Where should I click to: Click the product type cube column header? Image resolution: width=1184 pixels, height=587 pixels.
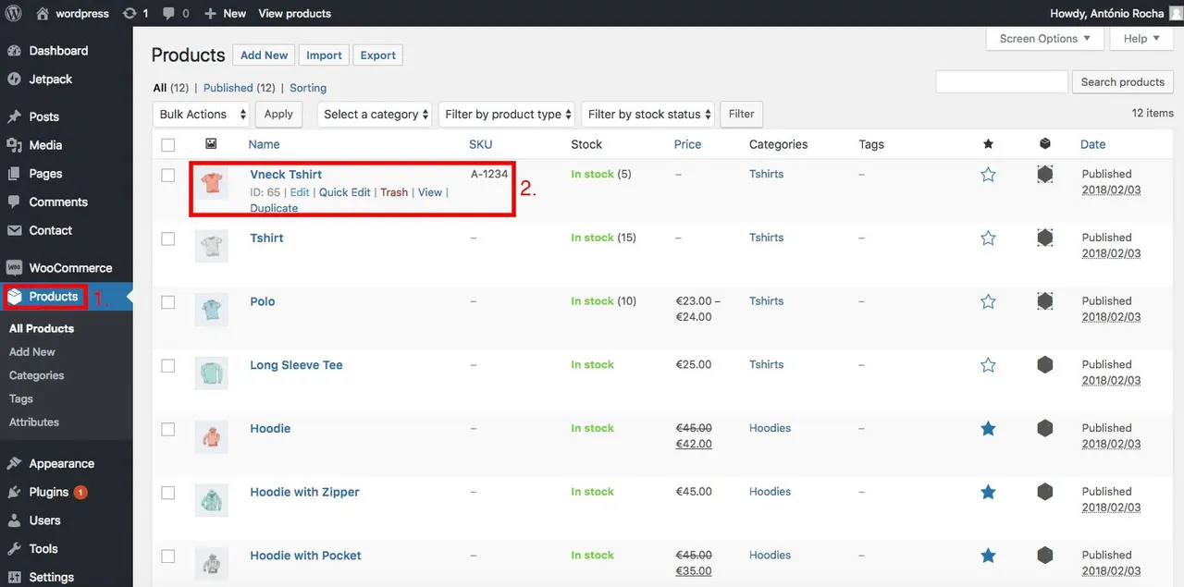(x=1045, y=144)
